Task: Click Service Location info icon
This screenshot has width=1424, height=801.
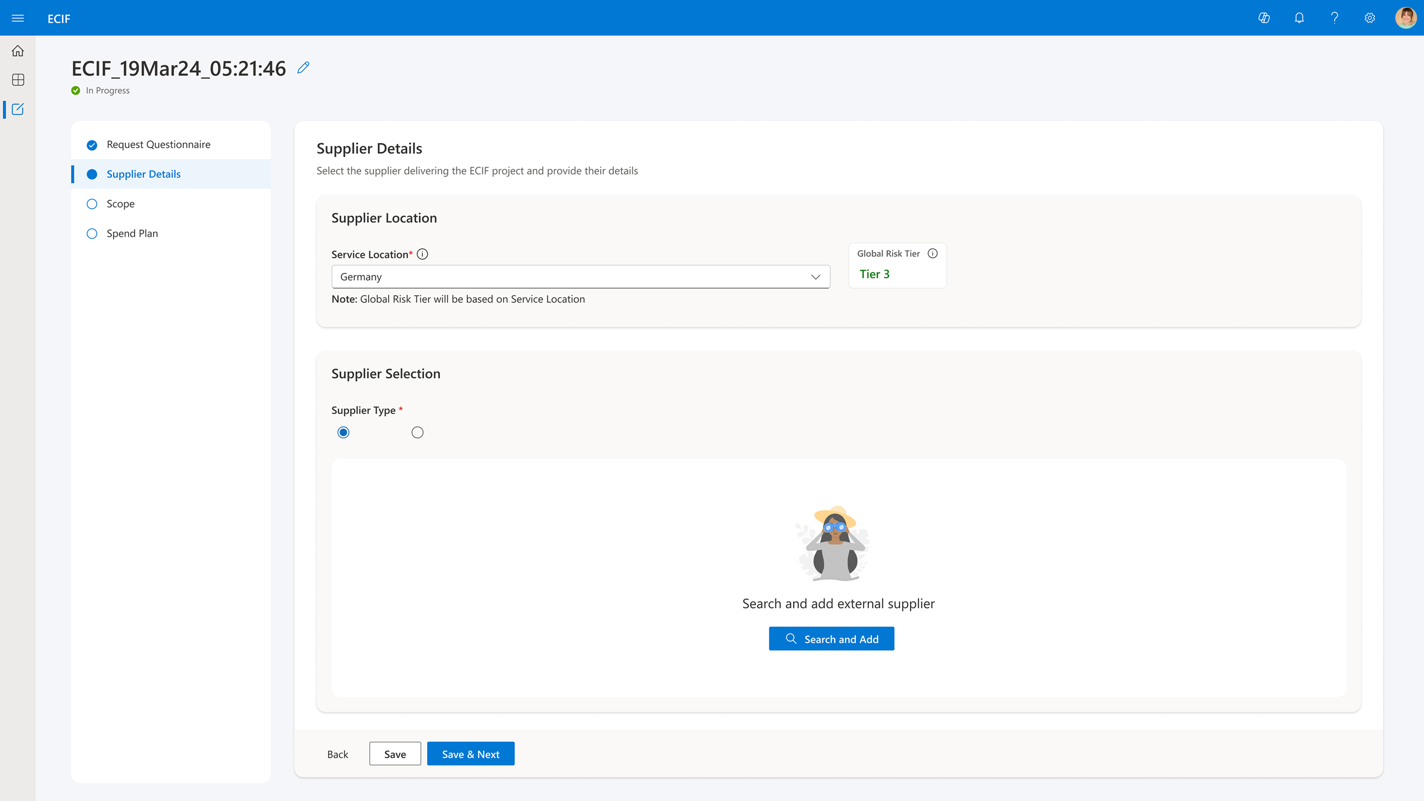Action: 422,254
